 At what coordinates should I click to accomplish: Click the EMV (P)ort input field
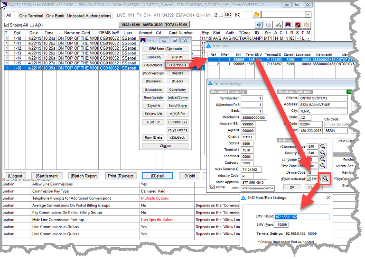coord(281,224)
